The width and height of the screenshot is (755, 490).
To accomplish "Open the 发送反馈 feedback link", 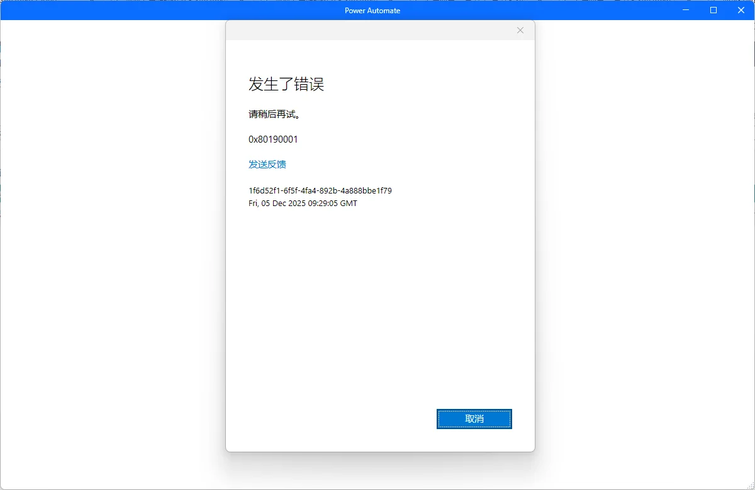I will 267,165.
